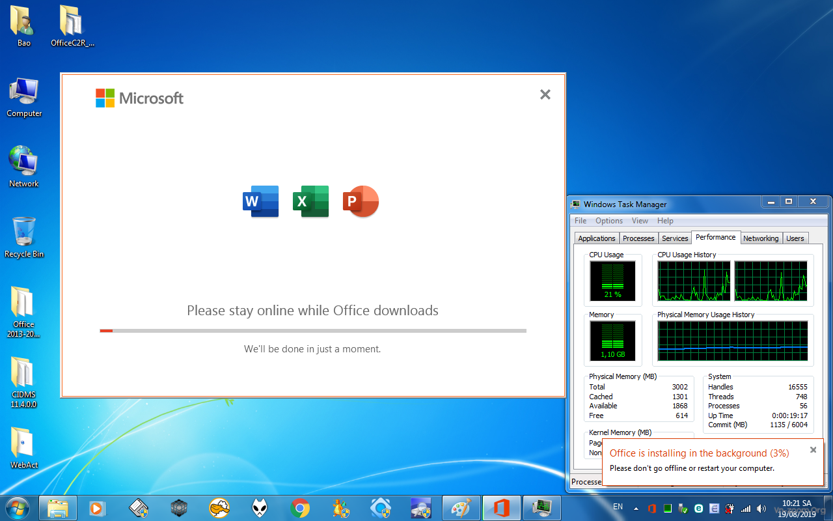This screenshot has width=833, height=521.
Task: Click the Microsoft logo in installer window
Action: pyautogui.click(x=139, y=98)
